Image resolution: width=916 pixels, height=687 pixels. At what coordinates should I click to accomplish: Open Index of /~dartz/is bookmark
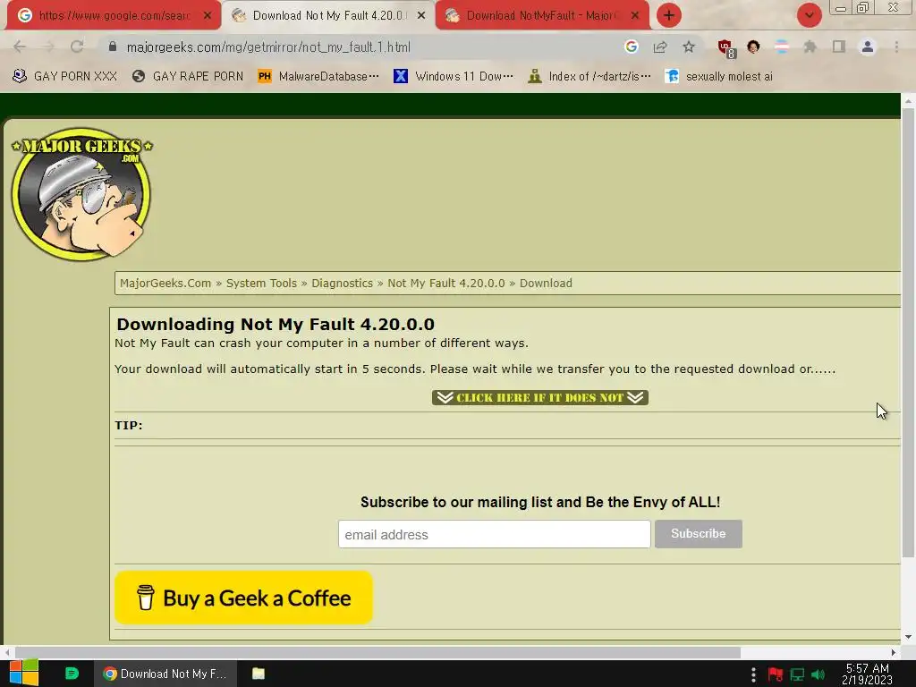click(589, 76)
